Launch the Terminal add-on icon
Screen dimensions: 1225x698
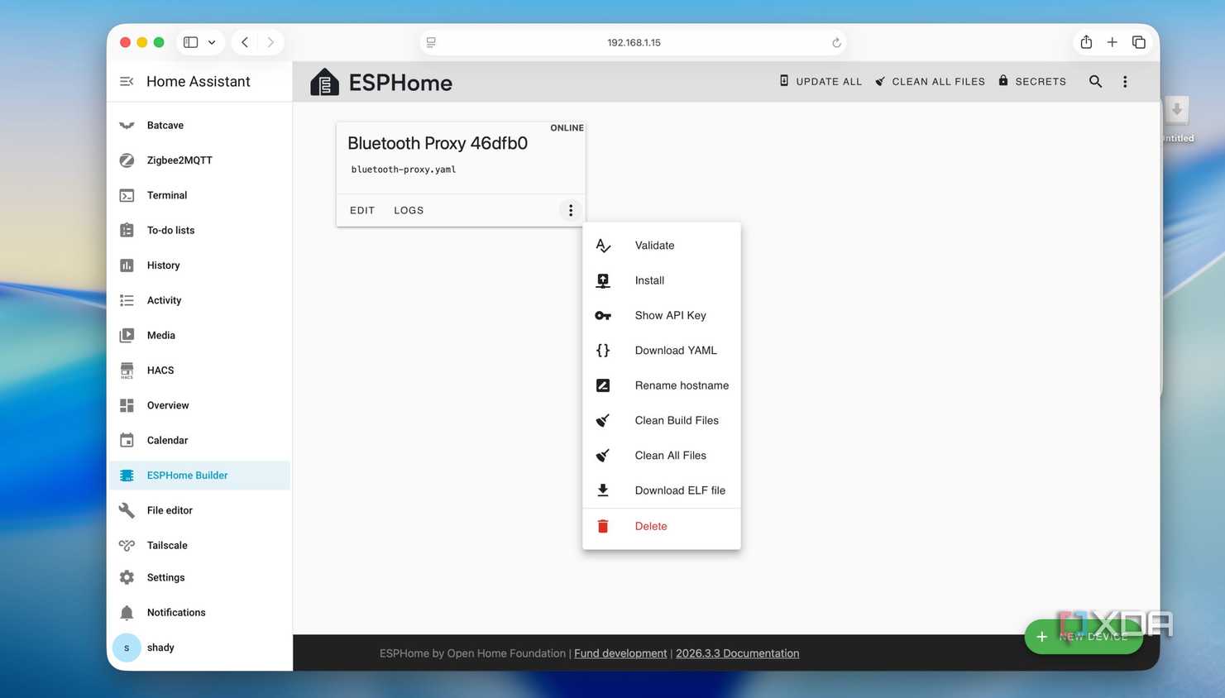[127, 195]
